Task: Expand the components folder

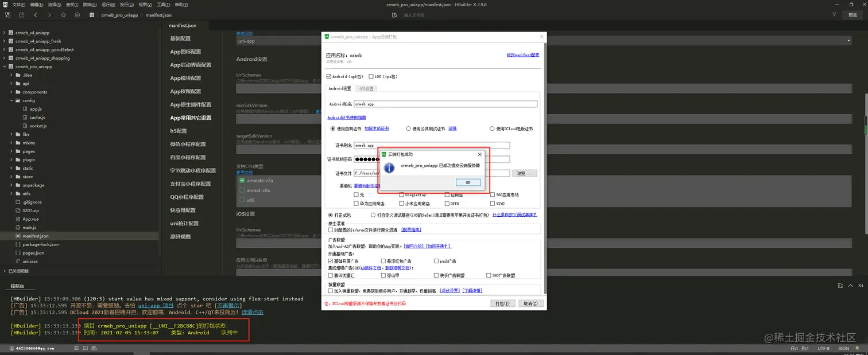Action: click(x=11, y=92)
